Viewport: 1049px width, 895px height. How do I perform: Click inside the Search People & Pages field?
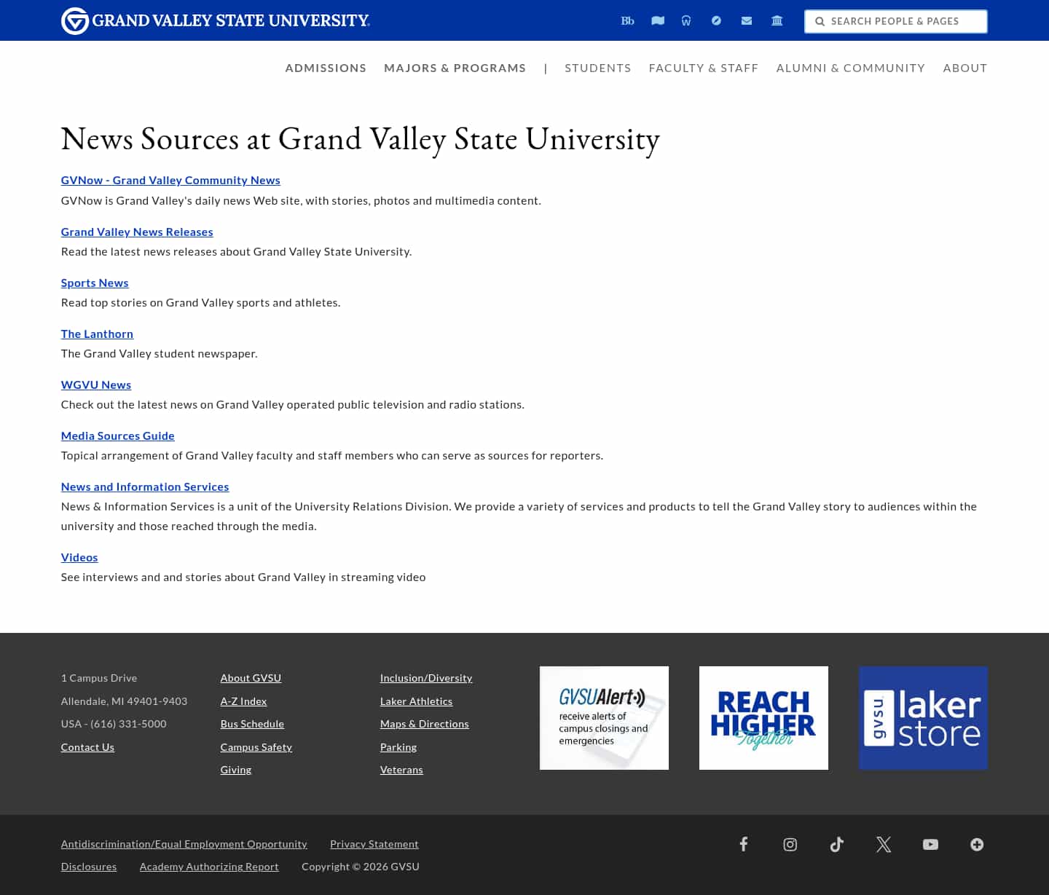point(903,21)
